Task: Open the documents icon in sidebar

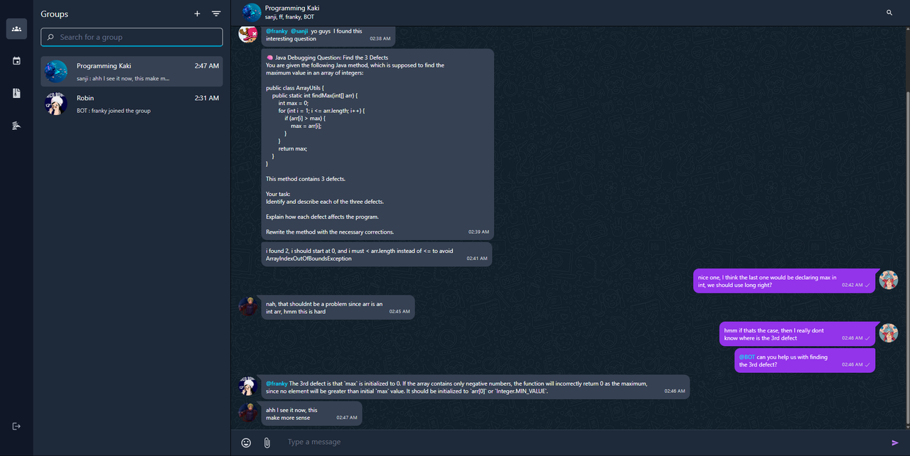Action: (16, 93)
